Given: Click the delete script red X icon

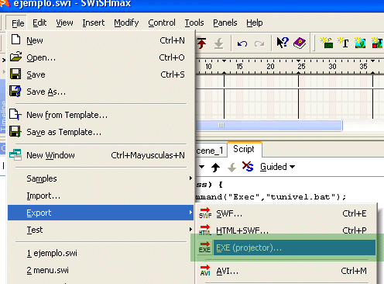Looking at the screenshot, I should tap(248, 166).
